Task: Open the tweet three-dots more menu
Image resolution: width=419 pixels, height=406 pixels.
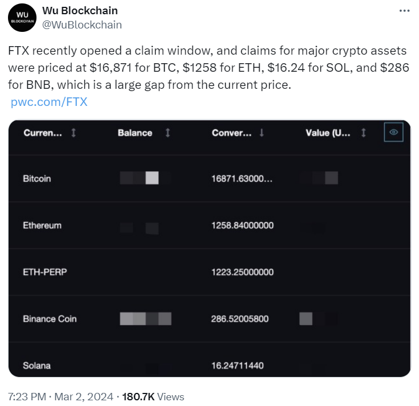Action: pyautogui.click(x=404, y=11)
